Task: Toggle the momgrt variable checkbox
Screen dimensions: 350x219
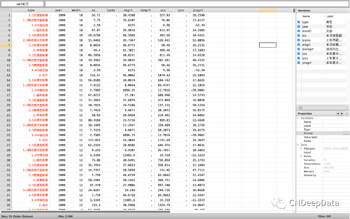Action: (299, 49)
